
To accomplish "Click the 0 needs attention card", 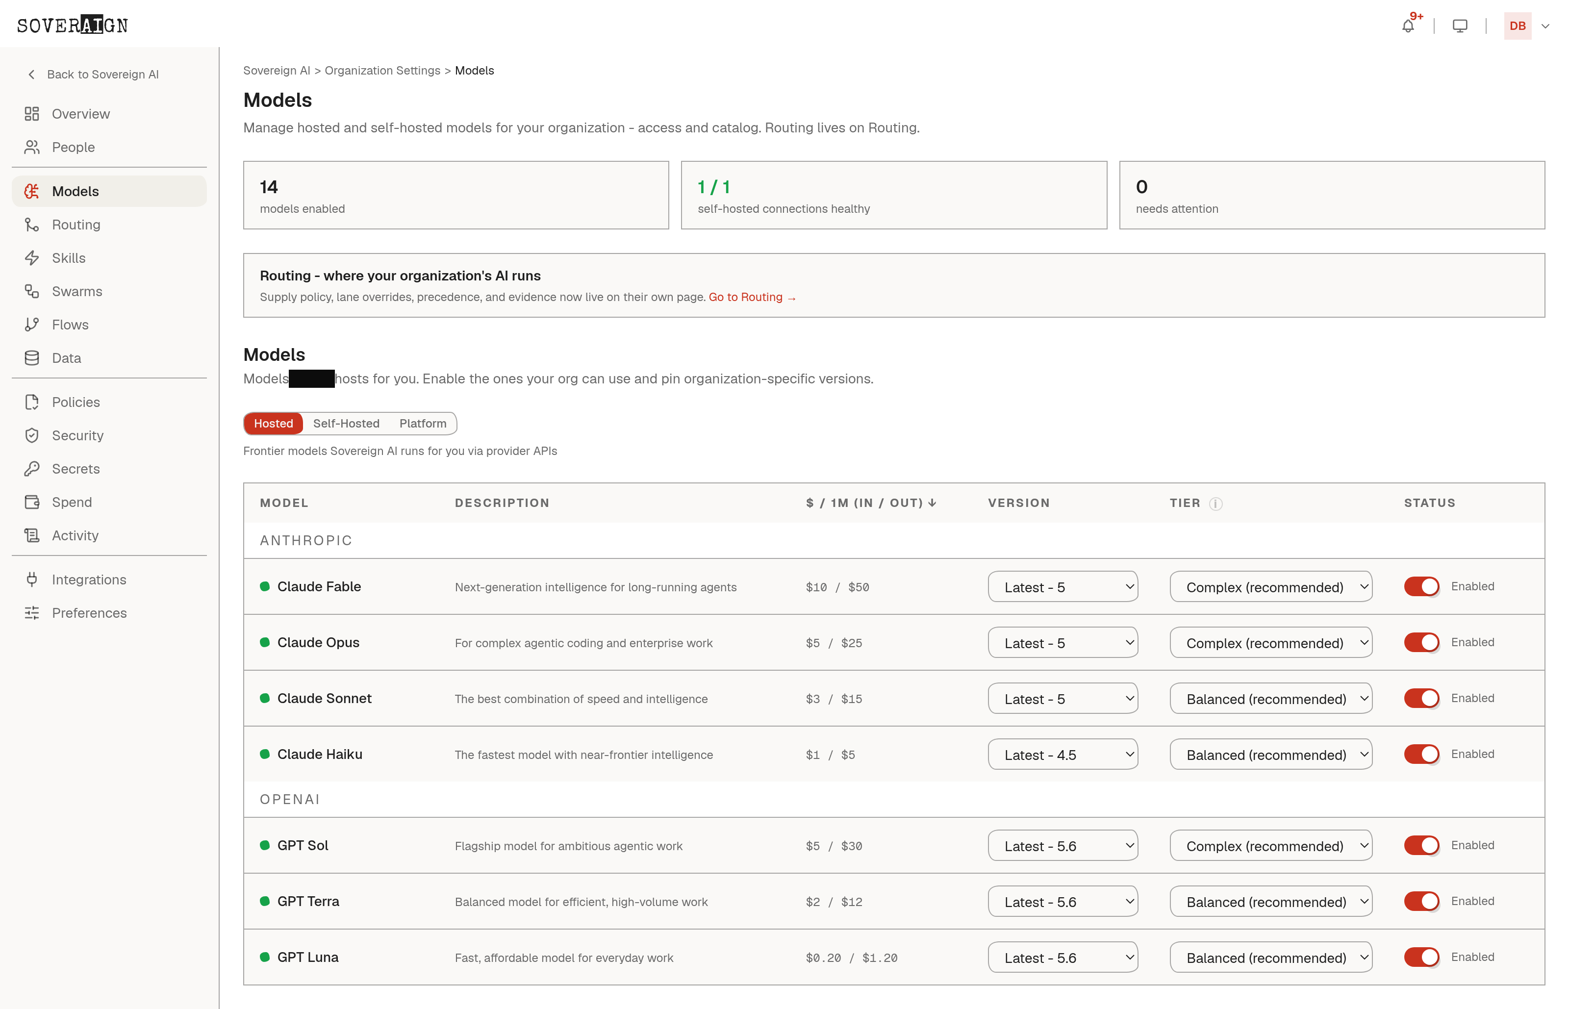I will pyautogui.click(x=1332, y=195).
